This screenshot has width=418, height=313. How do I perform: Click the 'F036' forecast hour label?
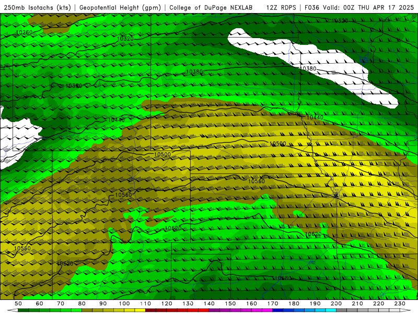(312, 8)
